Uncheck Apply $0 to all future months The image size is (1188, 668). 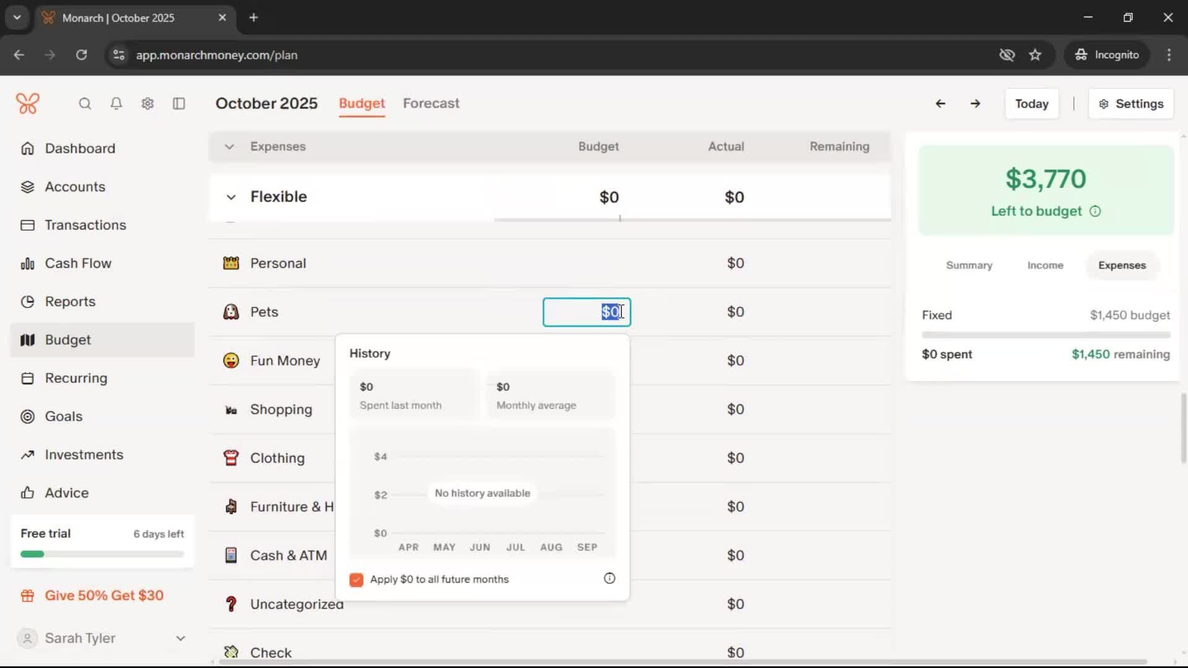point(356,580)
